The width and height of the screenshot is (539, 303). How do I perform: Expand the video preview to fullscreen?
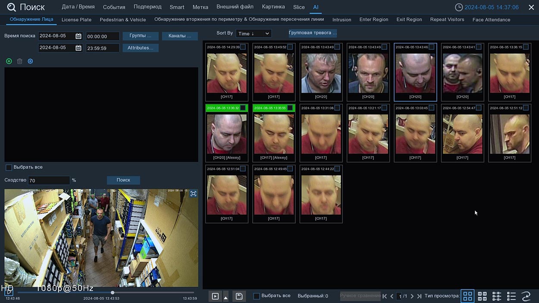coord(193,194)
